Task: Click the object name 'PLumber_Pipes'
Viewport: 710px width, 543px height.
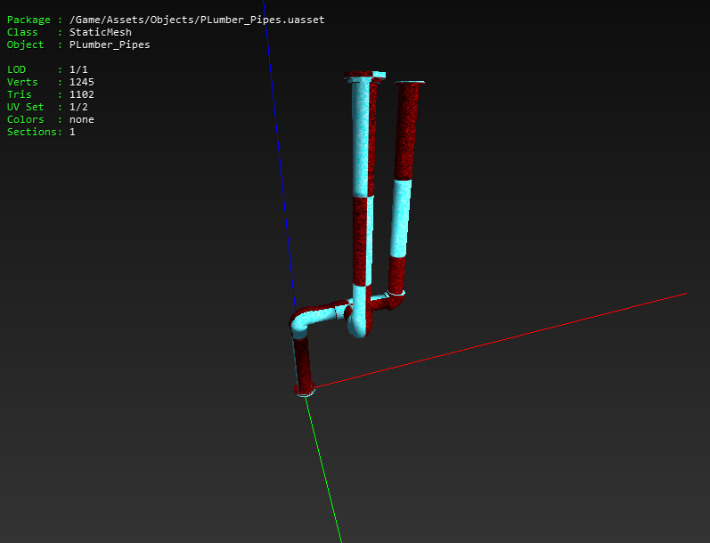Action: pyautogui.click(x=110, y=45)
